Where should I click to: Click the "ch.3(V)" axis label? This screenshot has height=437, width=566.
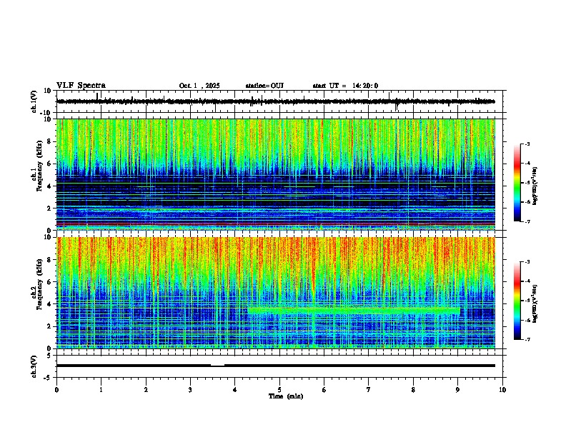tap(34, 366)
